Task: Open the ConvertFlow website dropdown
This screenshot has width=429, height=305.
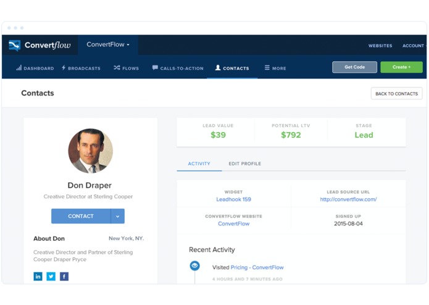Action: point(108,44)
